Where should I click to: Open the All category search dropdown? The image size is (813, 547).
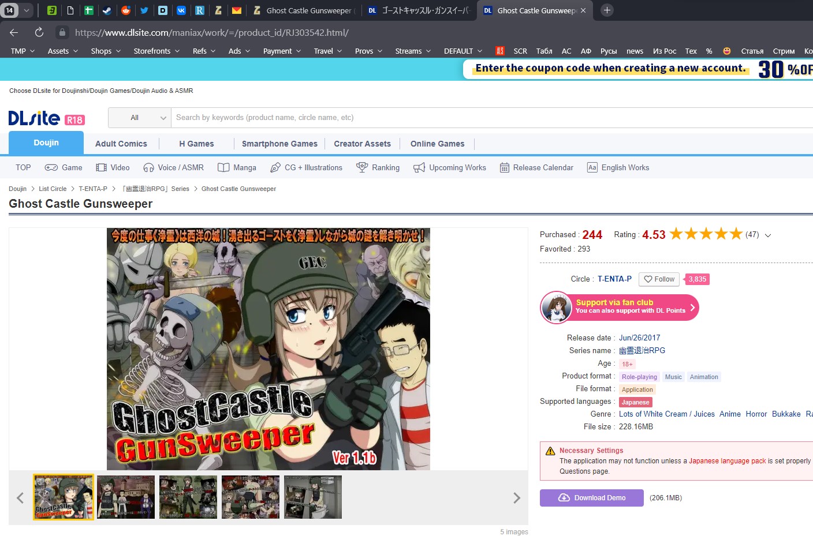pyautogui.click(x=140, y=118)
